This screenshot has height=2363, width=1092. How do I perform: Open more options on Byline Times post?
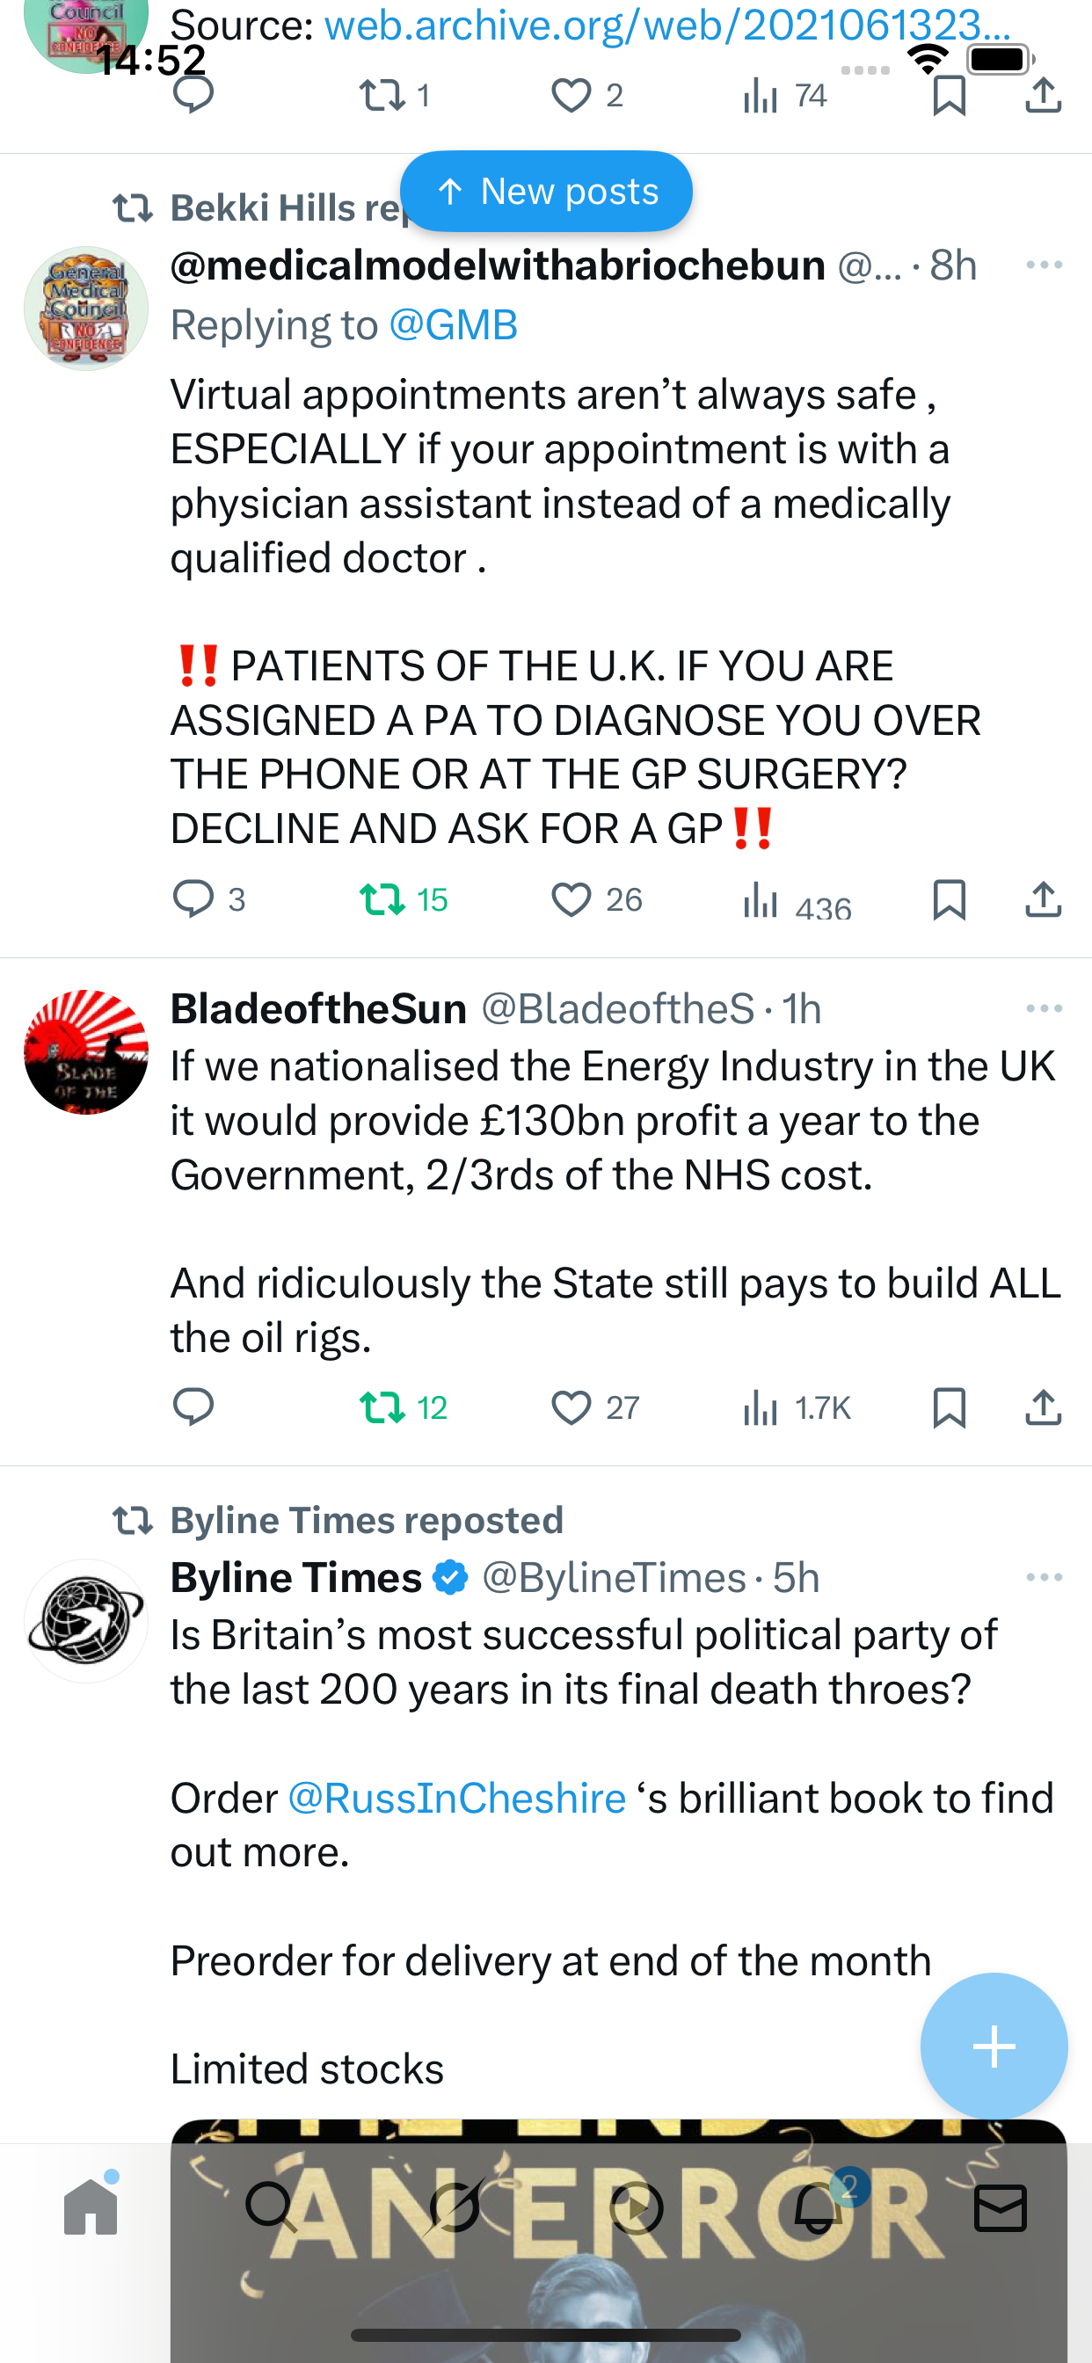pos(1044,1578)
